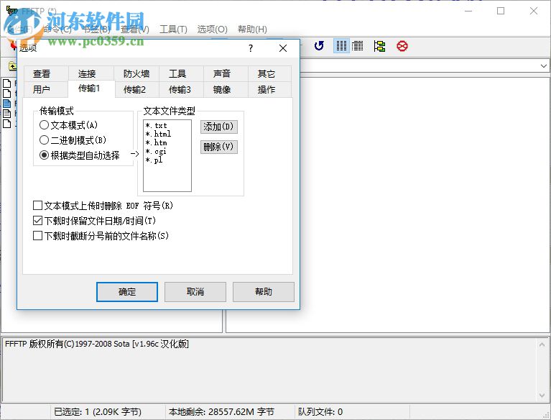This screenshot has width=551, height=420.
Task: Click the 帮助 button in dialog
Action: [263, 291]
